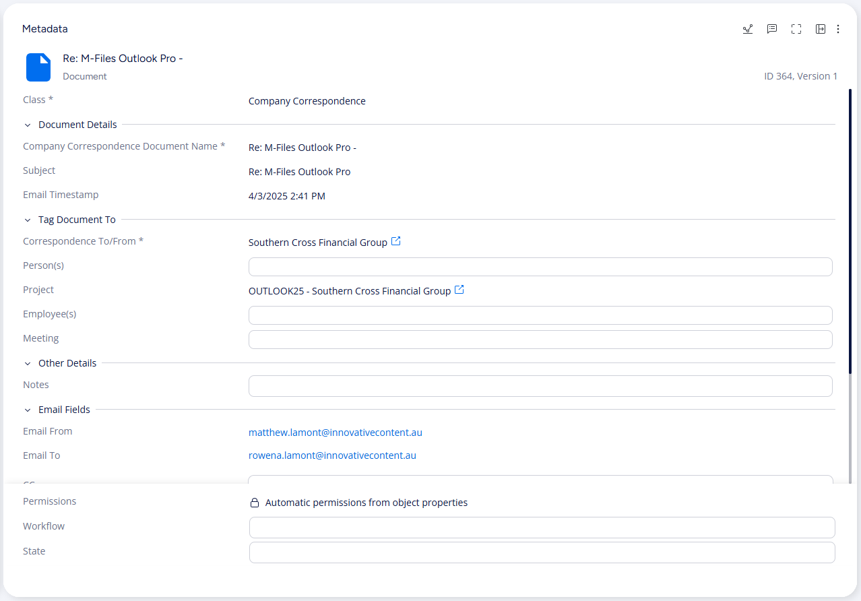
Task: Click the blue document file icon
Action: 38,67
